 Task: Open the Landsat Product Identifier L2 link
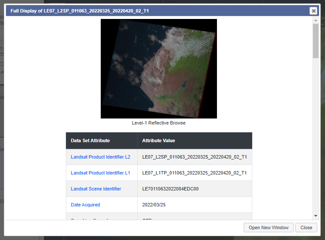[x=101, y=157]
